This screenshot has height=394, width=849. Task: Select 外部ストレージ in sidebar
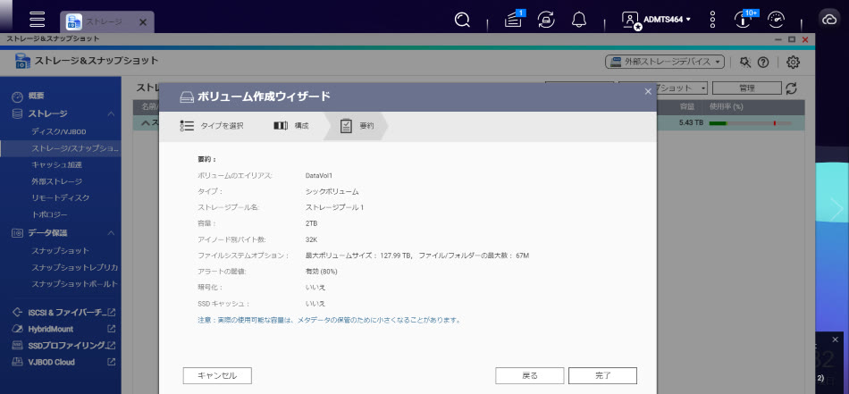56,181
